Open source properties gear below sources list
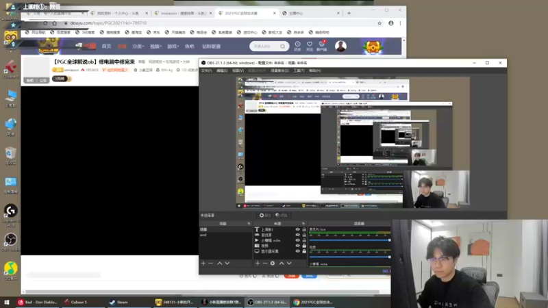The image size is (548, 308). pos(273,264)
